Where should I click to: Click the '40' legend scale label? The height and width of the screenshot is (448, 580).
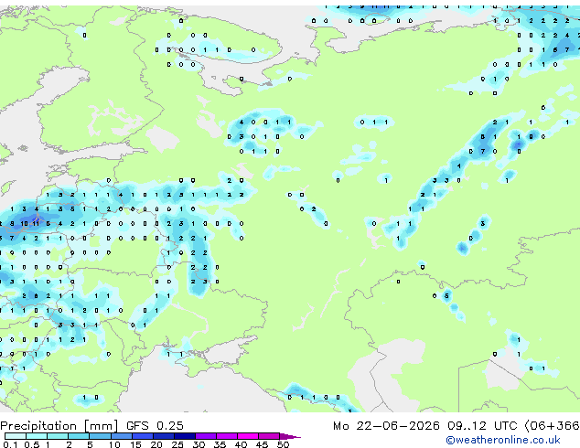(x=241, y=444)
